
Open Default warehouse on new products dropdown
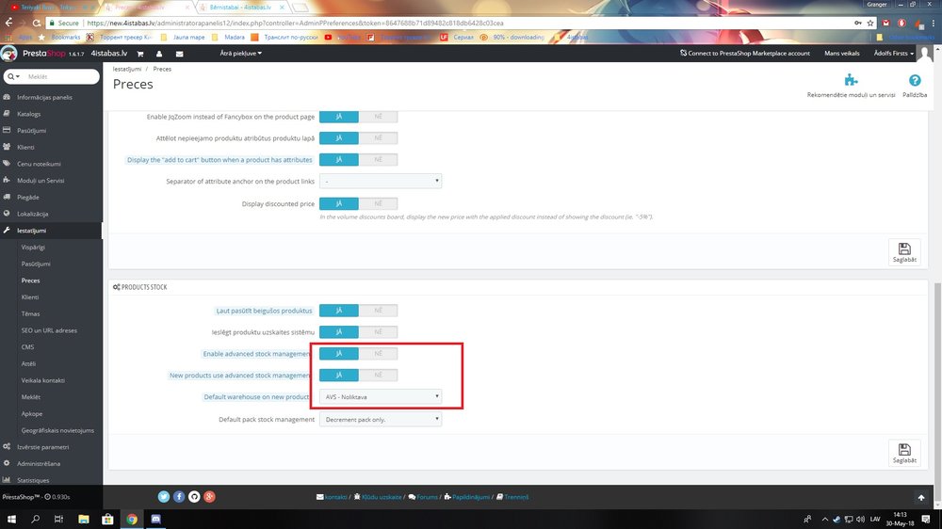pos(381,397)
